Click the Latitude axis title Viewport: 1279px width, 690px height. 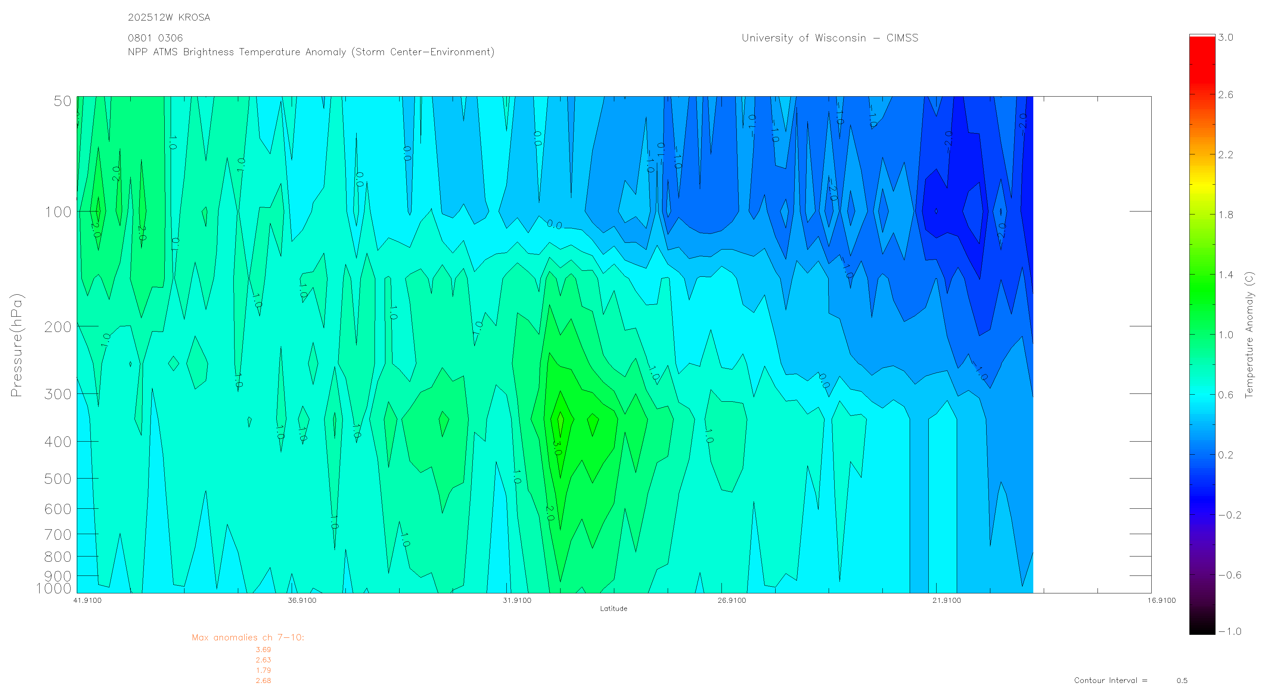(614, 609)
